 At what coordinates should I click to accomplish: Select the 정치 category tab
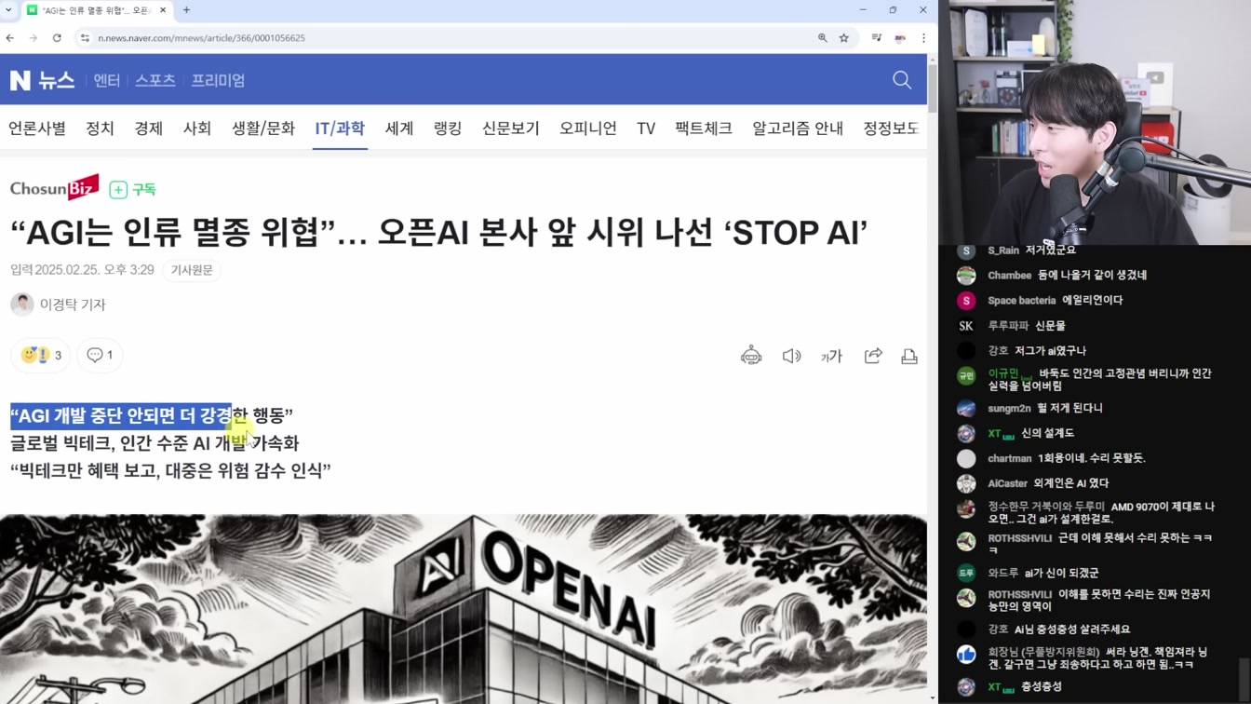tap(100, 129)
